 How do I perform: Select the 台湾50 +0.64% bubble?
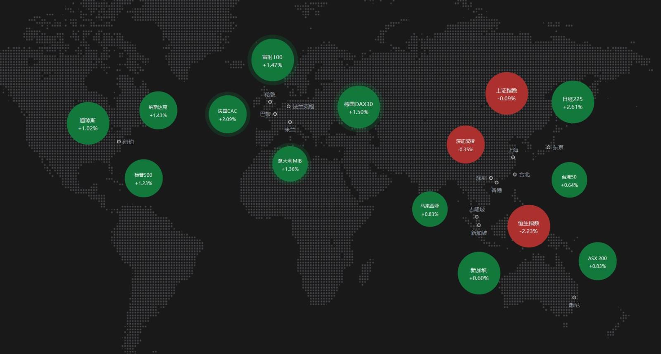pos(569,180)
